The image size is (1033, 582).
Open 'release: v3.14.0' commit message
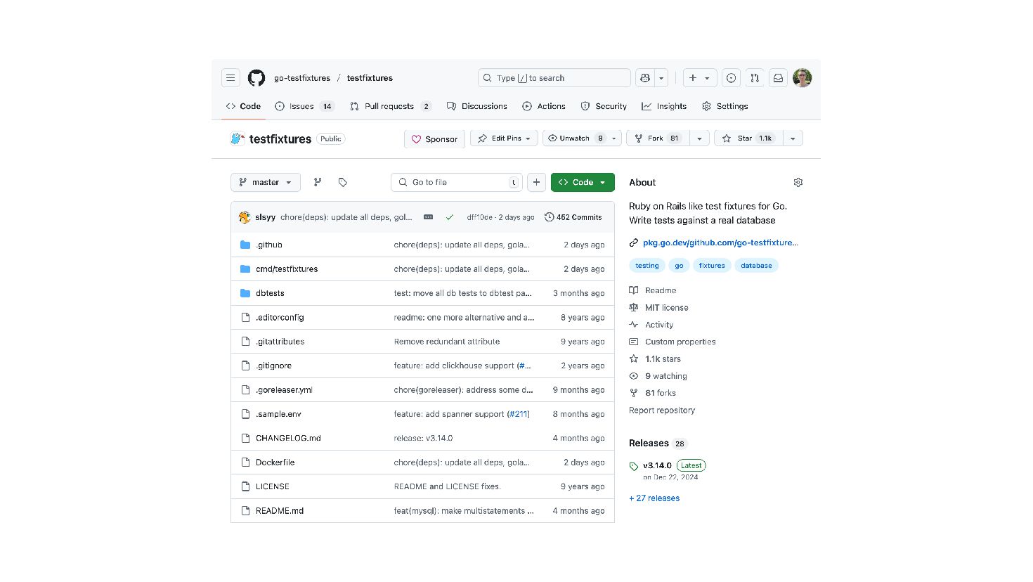tap(423, 438)
